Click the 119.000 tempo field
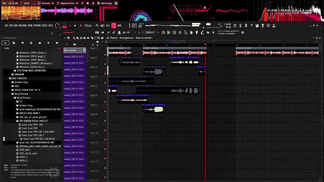The width and height of the screenshot is (324, 182). tap(88, 26)
